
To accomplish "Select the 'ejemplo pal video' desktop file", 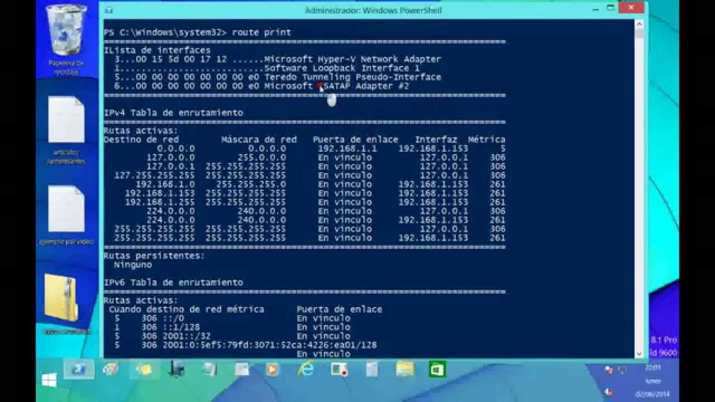I will (66, 215).
